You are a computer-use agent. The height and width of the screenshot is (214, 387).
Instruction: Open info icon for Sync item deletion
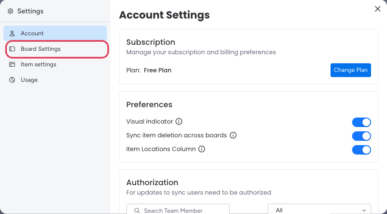point(233,135)
